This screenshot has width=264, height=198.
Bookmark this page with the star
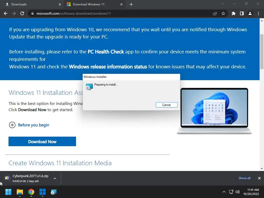pyautogui.click(x=223, y=13)
